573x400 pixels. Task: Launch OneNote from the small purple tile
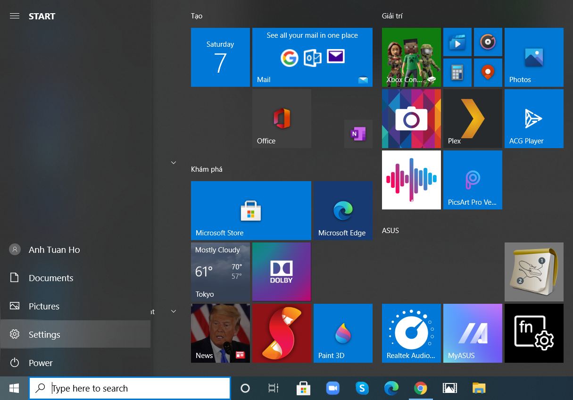tap(358, 134)
